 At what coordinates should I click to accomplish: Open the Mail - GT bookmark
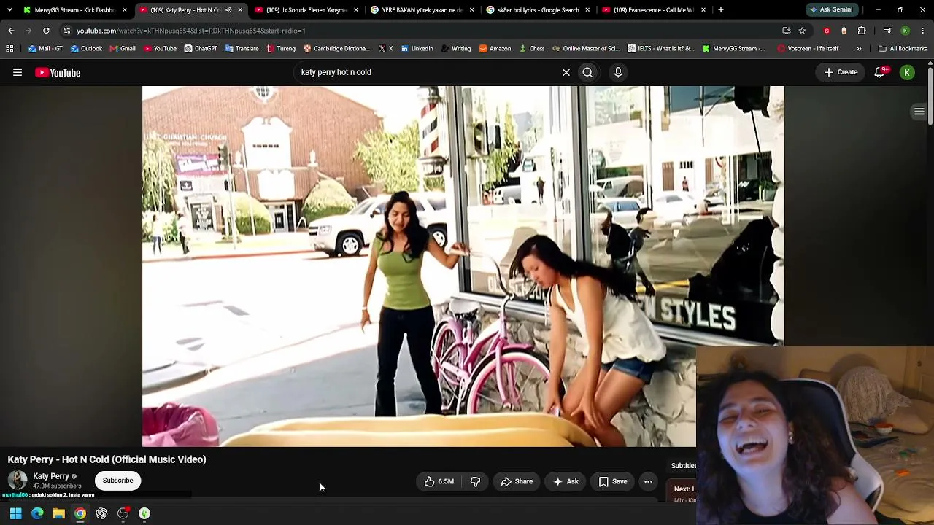click(45, 49)
